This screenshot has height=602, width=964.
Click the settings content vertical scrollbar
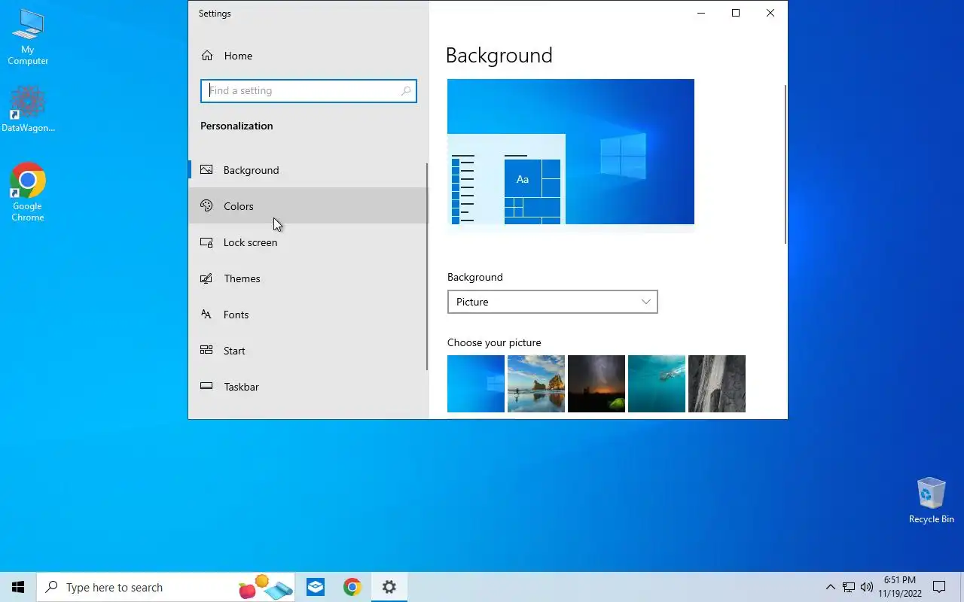click(786, 164)
